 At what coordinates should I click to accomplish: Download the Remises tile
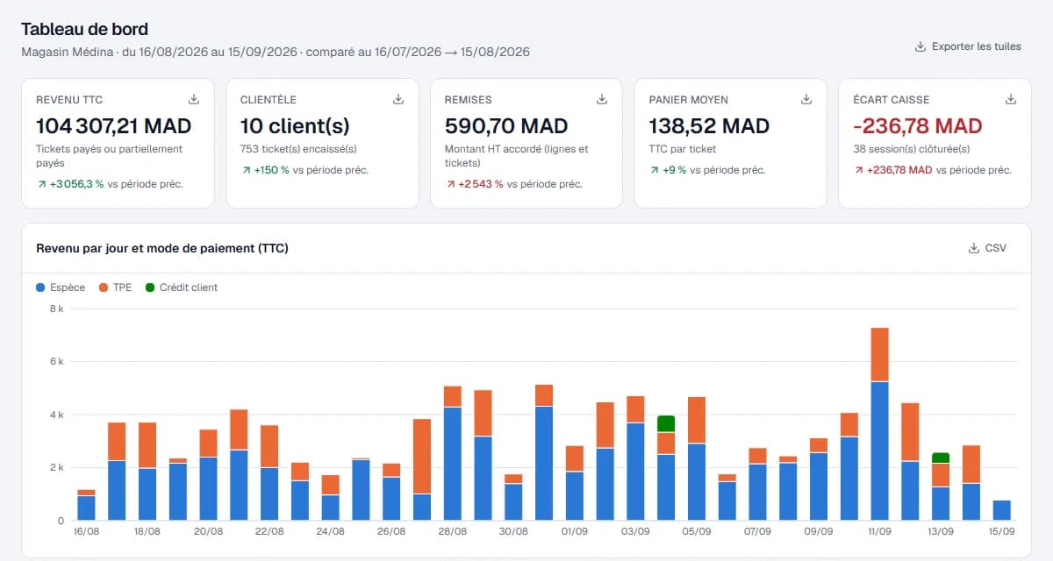[602, 99]
